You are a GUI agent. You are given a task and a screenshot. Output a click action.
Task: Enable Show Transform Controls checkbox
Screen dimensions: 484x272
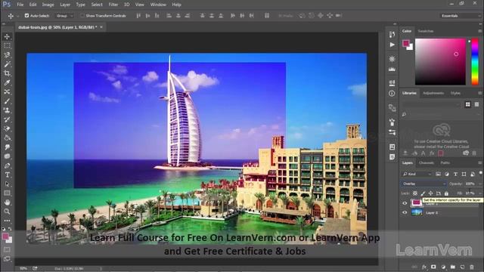tap(82, 15)
